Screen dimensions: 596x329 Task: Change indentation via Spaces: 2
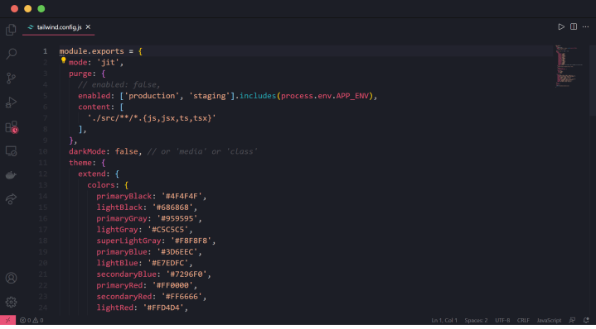[x=476, y=320]
